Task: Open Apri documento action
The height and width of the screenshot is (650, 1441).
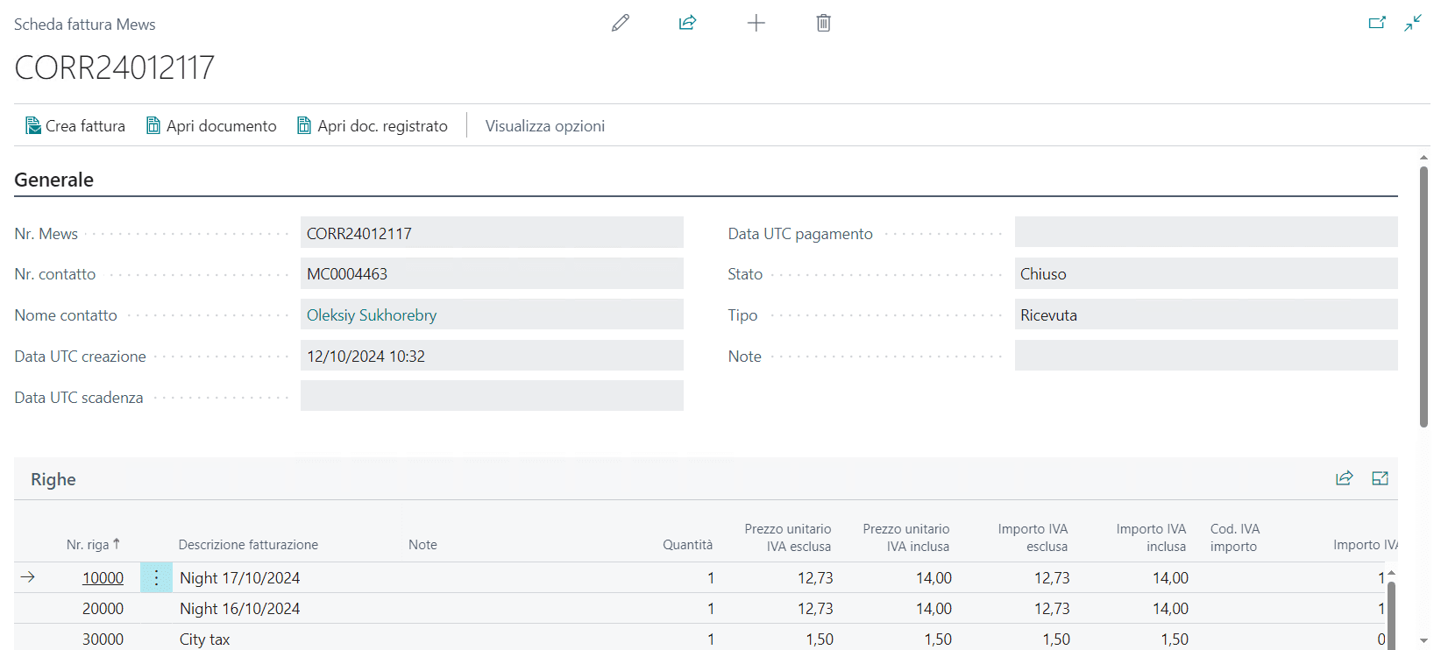Action: pos(211,126)
